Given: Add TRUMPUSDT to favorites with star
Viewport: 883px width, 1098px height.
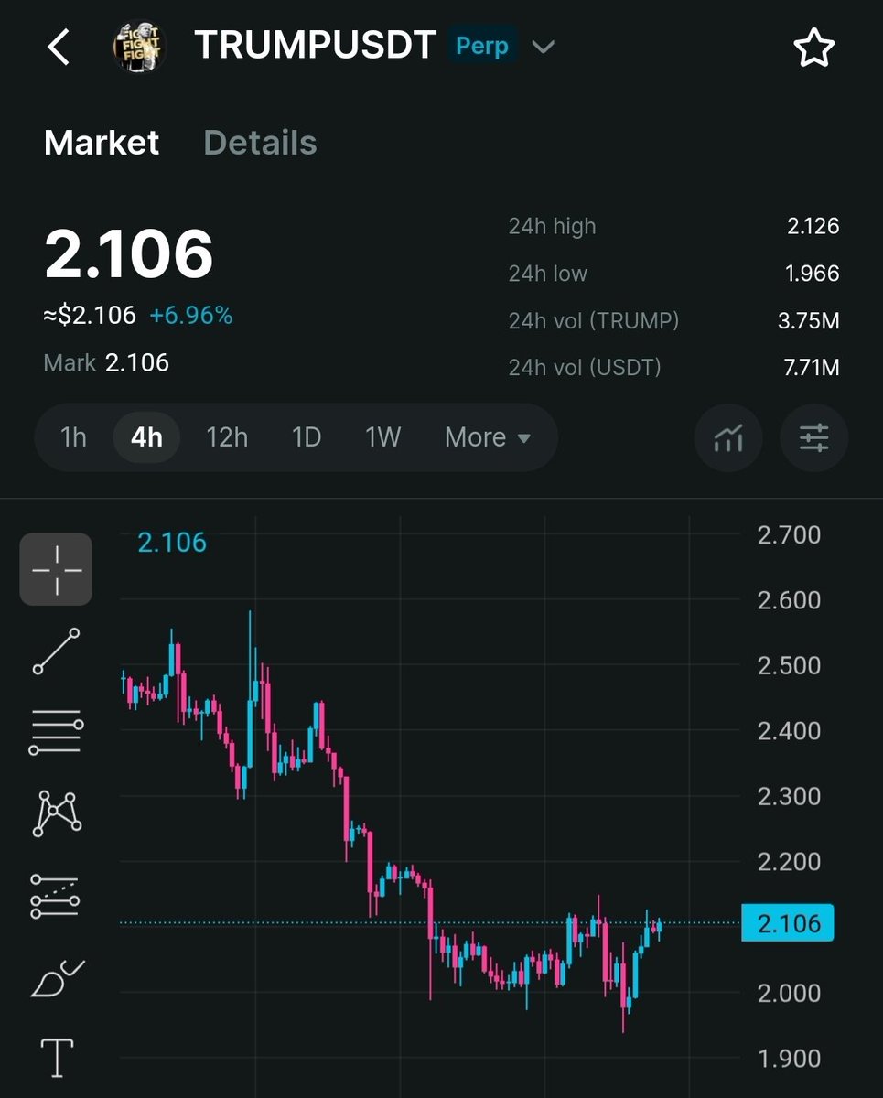Looking at the screenshot, I should click(813, 47).
